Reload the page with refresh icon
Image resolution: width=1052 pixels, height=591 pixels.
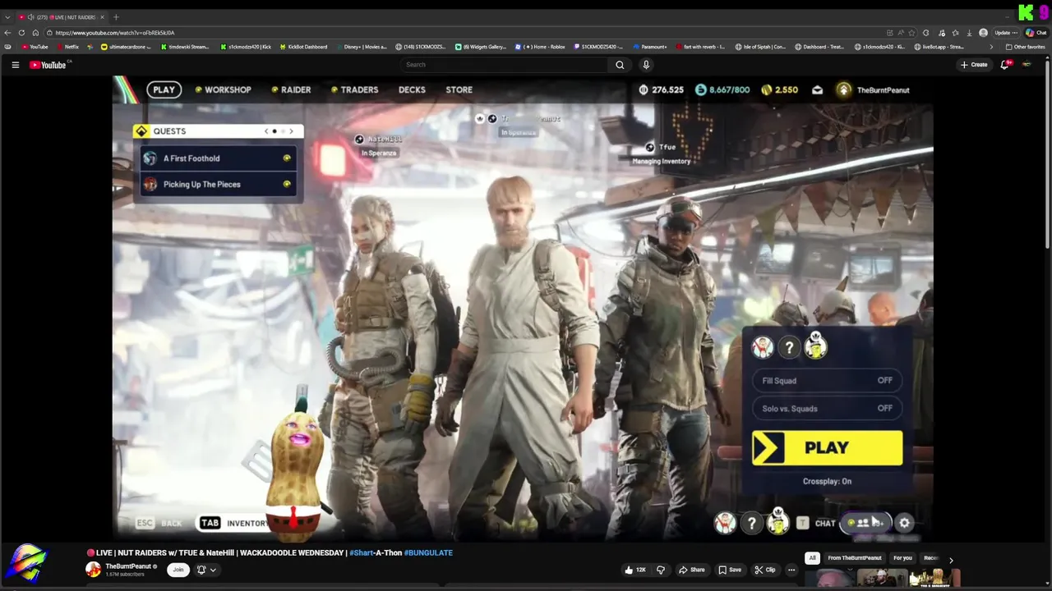point(22,33)
